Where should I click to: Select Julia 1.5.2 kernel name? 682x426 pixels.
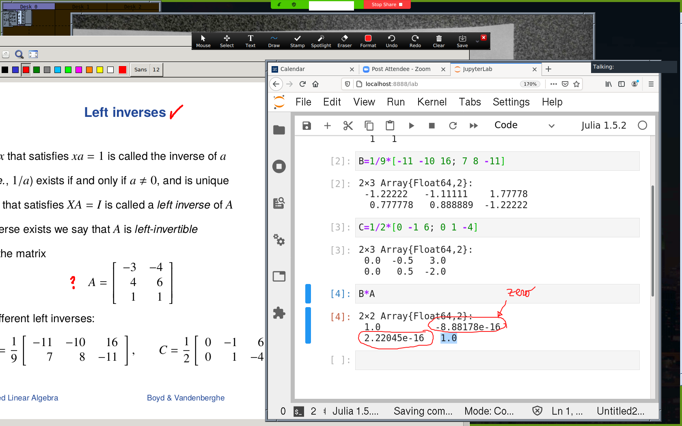click(x=603, y=125)
